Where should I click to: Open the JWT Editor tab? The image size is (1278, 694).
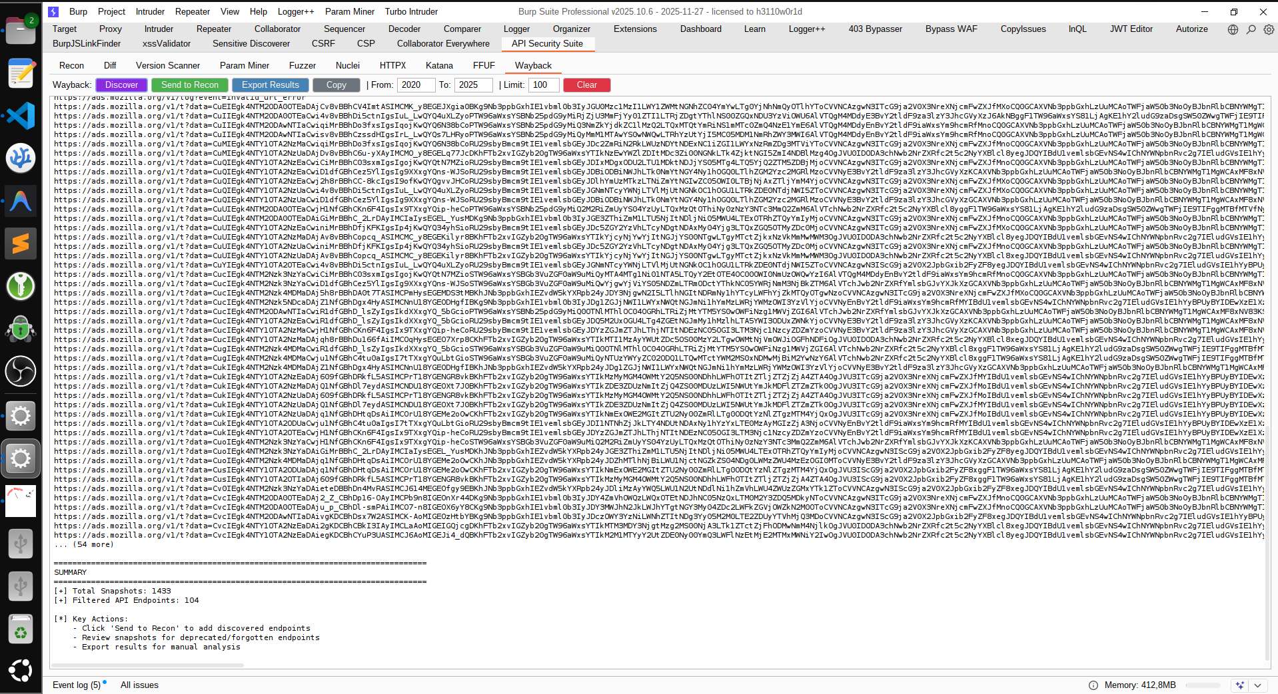pos(1131,29)
